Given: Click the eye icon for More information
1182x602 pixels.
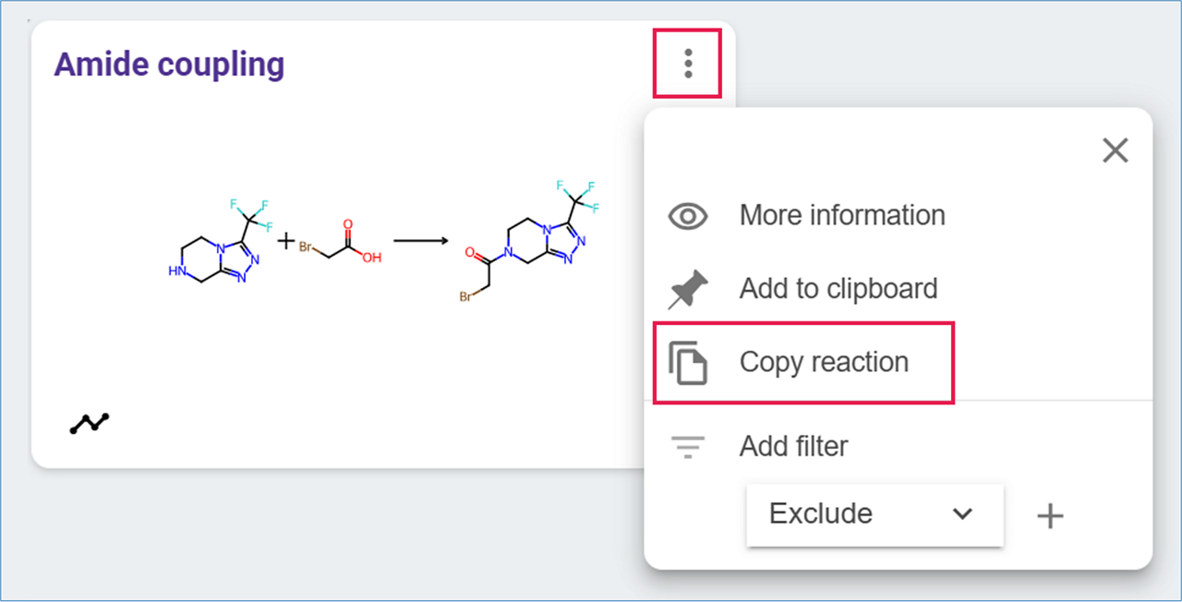Looking at the screenshot, I should 688,216.
